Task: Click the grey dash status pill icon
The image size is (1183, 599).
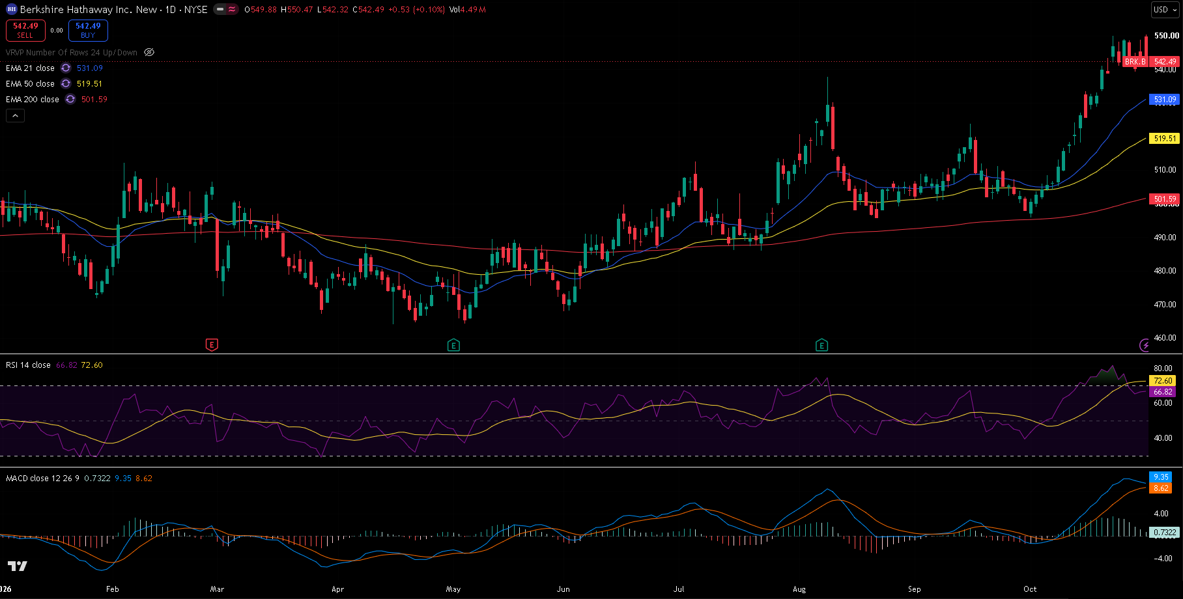Action: (220, 10)
